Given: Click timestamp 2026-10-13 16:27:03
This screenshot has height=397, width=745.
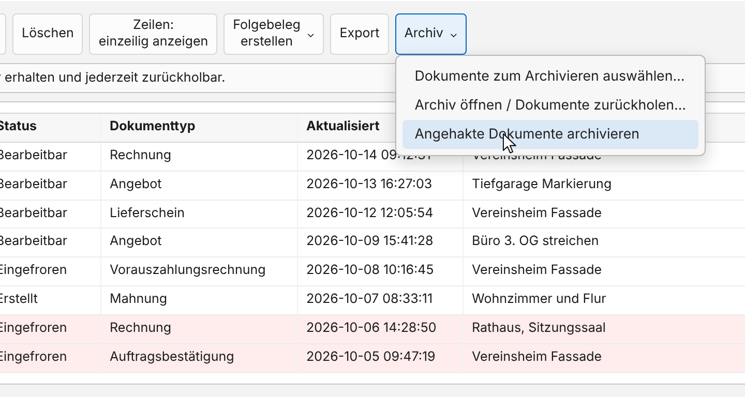Looking at the screenshot, I should tap(380, 185).
